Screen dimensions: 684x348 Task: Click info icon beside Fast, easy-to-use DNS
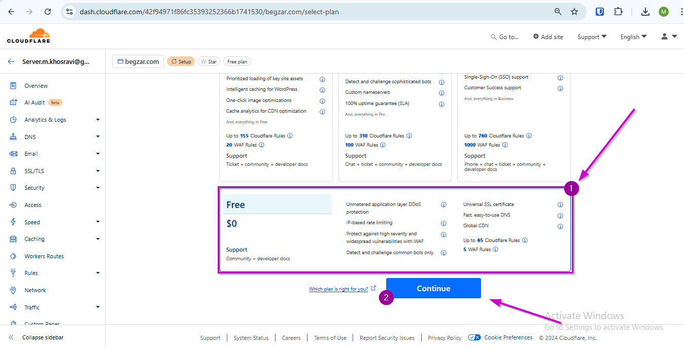[560, 216]
